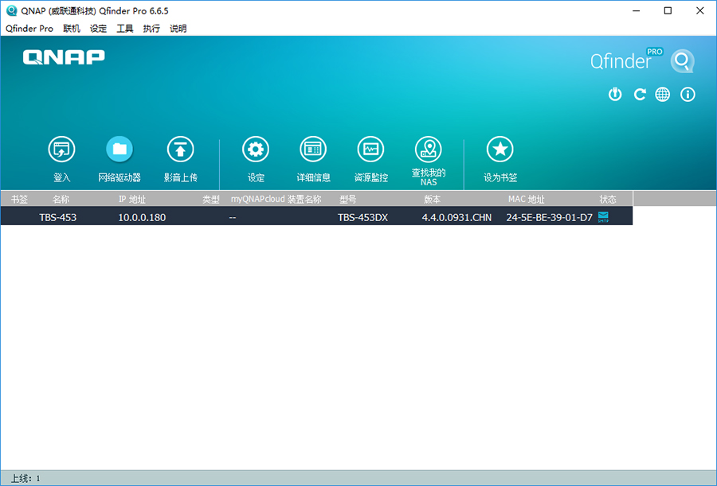
Task: Click the Qfinder search magnifier logo
Action: 682,60
